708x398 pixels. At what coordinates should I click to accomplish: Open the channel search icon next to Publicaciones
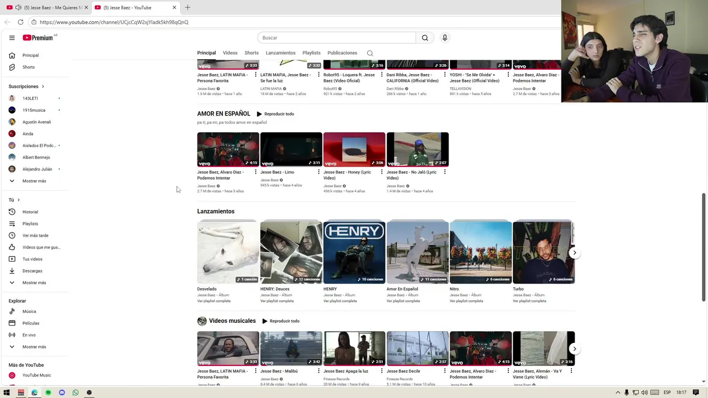(370, 53)
